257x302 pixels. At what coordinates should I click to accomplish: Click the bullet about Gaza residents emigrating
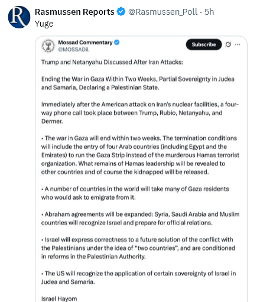pos(135,193)
